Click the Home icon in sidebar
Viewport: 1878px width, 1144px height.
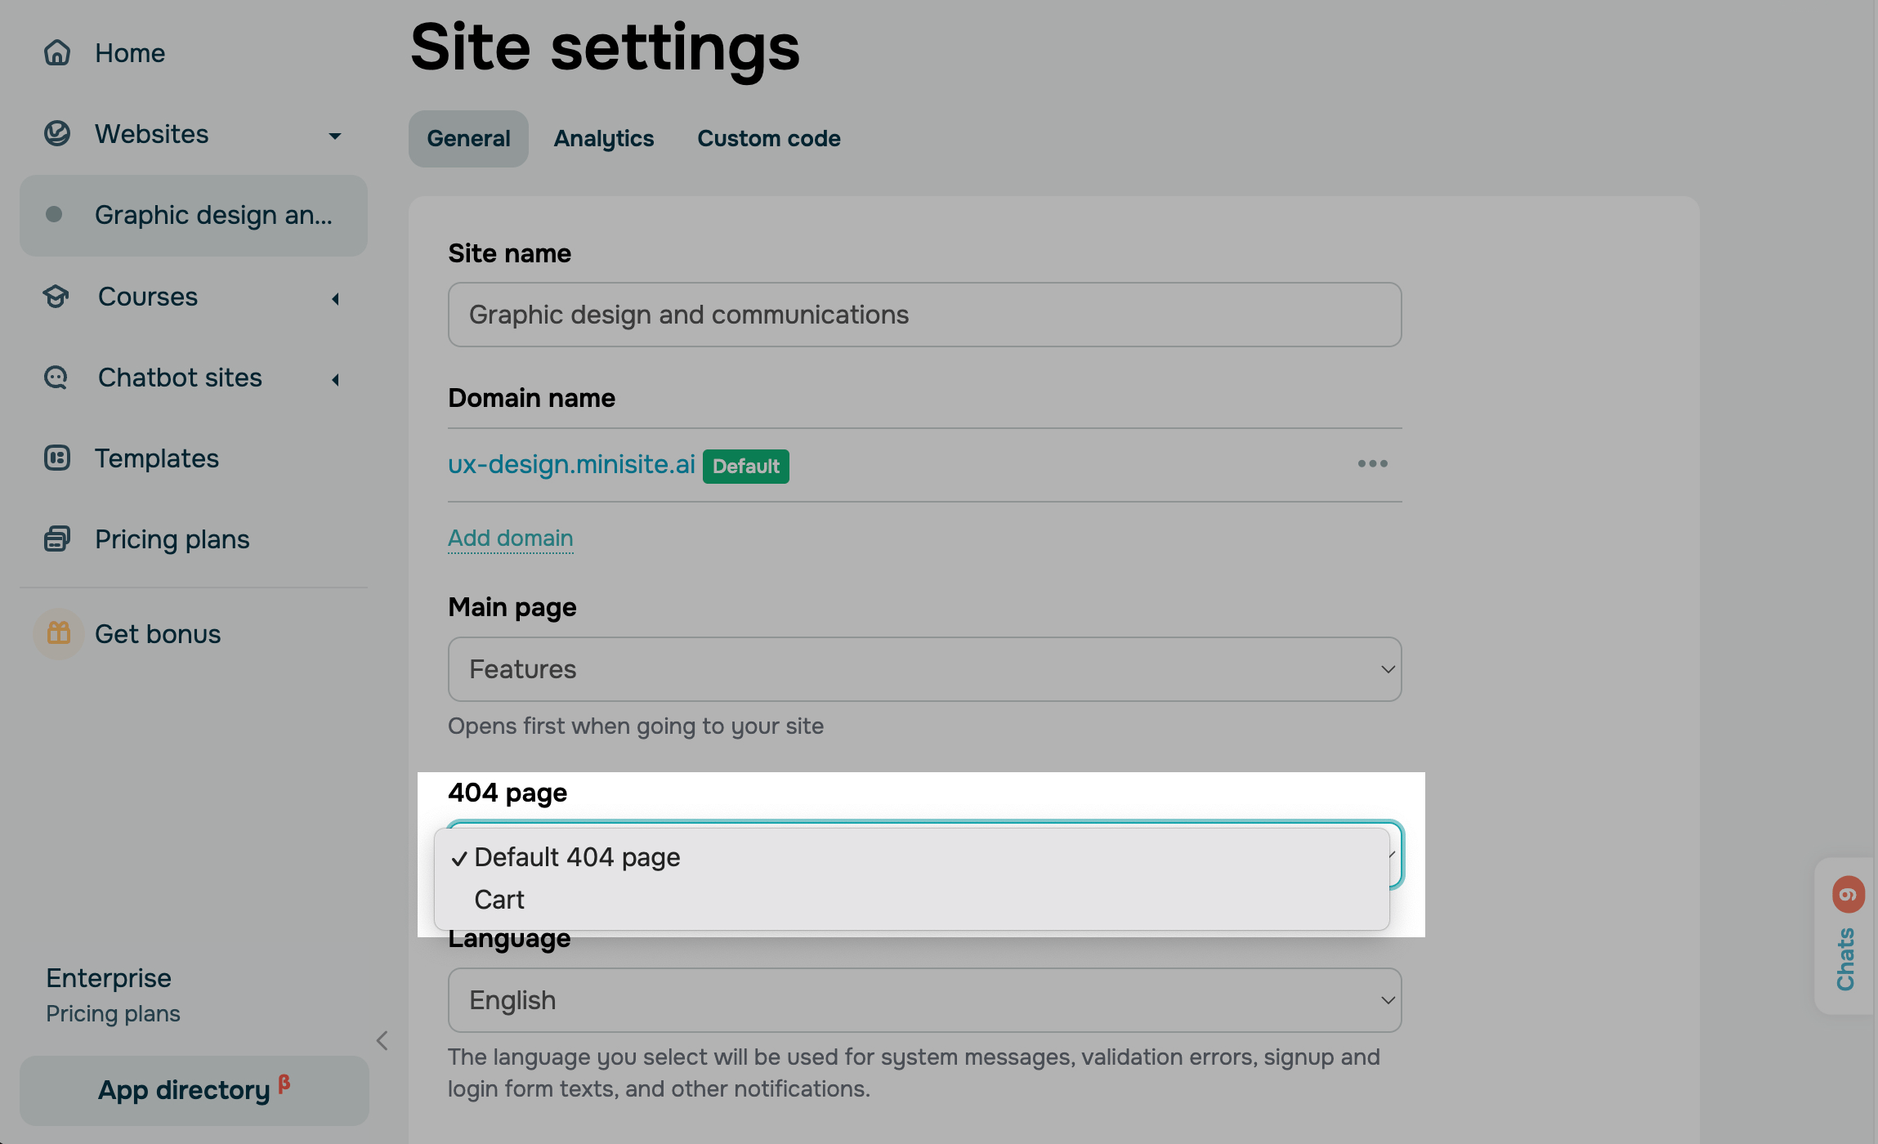[x=57, y=53]
